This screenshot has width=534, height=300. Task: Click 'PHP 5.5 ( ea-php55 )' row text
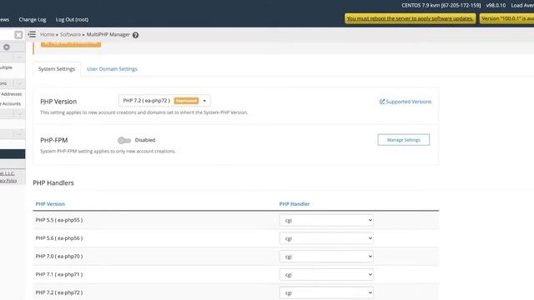coord(59,220)
